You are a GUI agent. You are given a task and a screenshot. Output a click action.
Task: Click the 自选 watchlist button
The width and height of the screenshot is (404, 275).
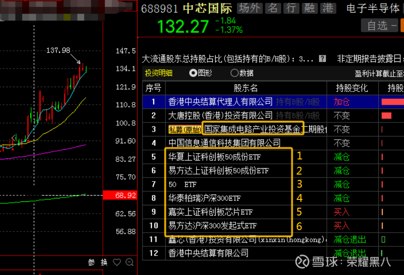click(x=380, y=25)
